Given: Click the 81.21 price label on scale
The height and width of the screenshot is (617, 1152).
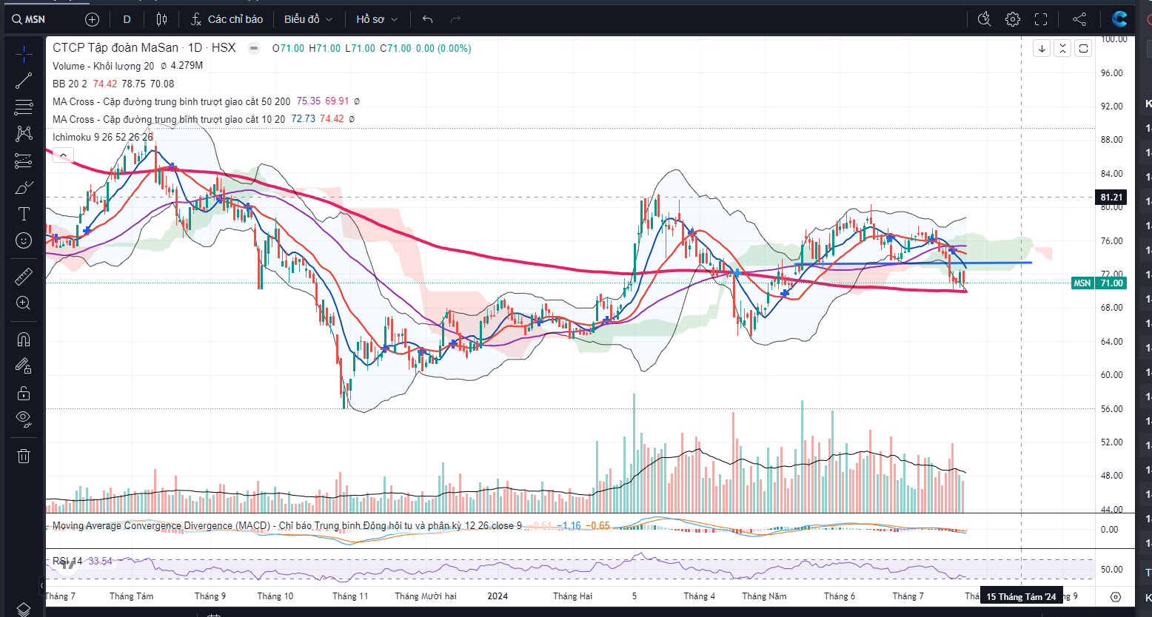Looking at the screenshot, I should click(1112, 197).
